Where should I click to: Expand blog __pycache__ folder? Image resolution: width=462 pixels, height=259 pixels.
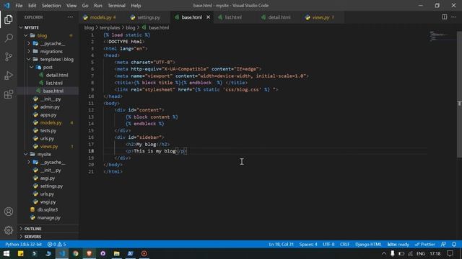pos(48,43)
